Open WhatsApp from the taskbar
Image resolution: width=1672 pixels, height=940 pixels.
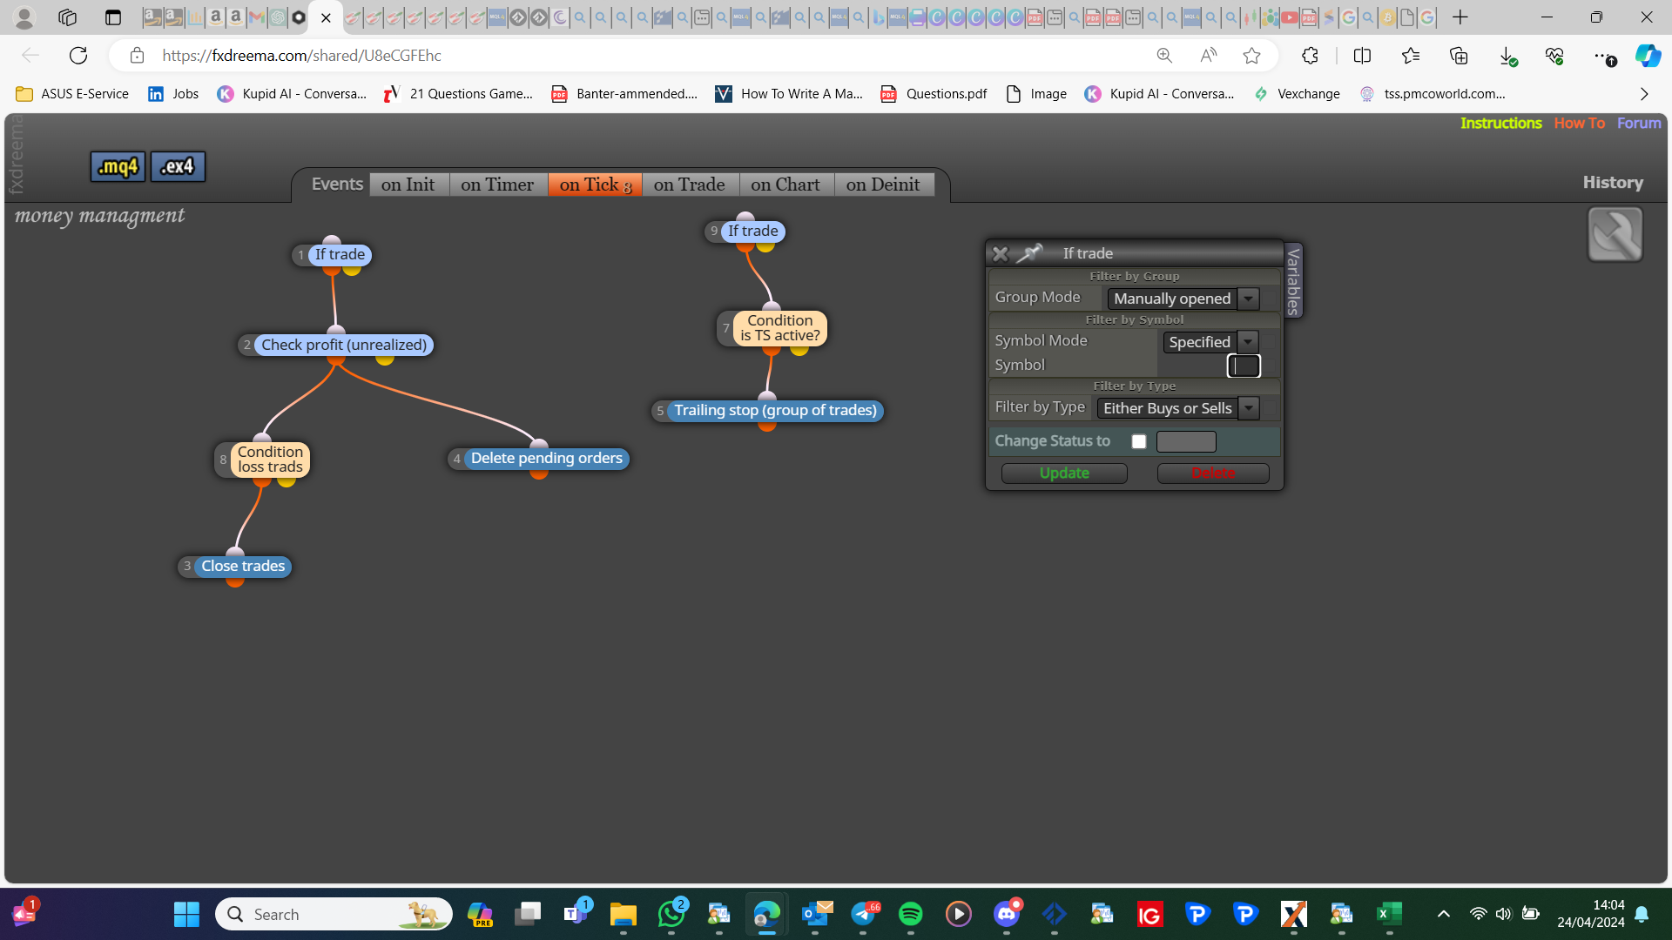pyautogui.click(x=671, y=914)
